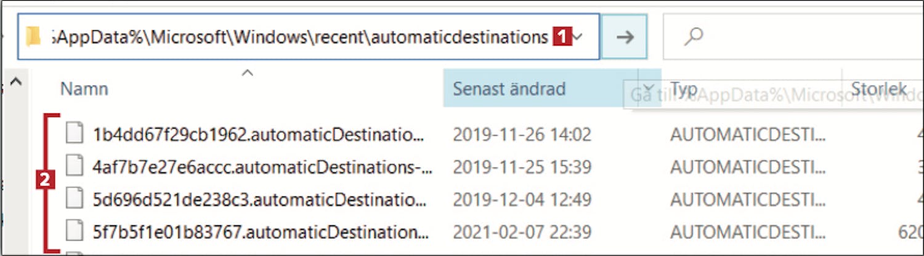Click the search magnifier icon
Viewport: 924px width, 256px height.
(694, 38)
